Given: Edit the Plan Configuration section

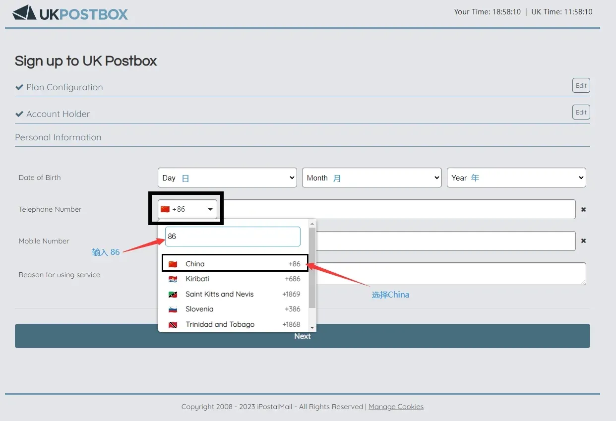Looking at the screenshot, I should click(x=581, y=85).
